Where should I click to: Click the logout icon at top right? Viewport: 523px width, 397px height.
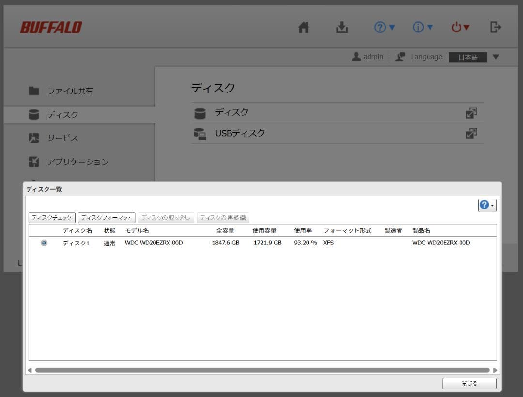tap(495, 28)
